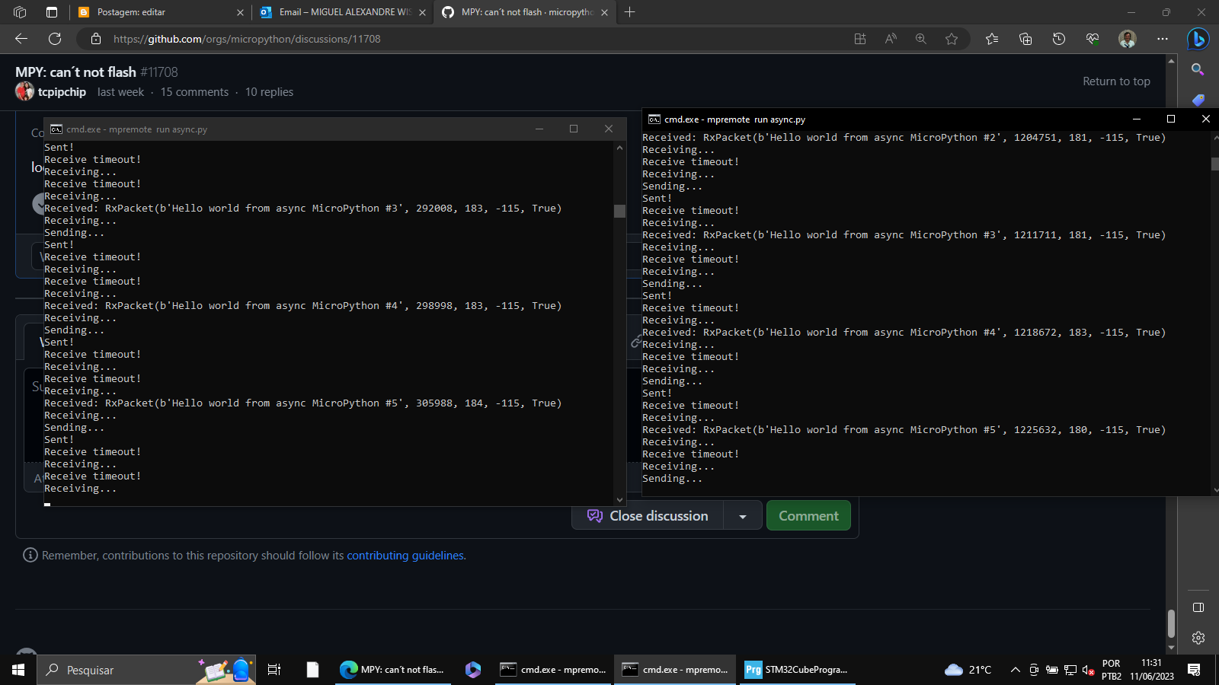Open Settings and more menu (three dots)
The height and width of the screenshot is (685, 1219).
click(x=1163, y=39)
